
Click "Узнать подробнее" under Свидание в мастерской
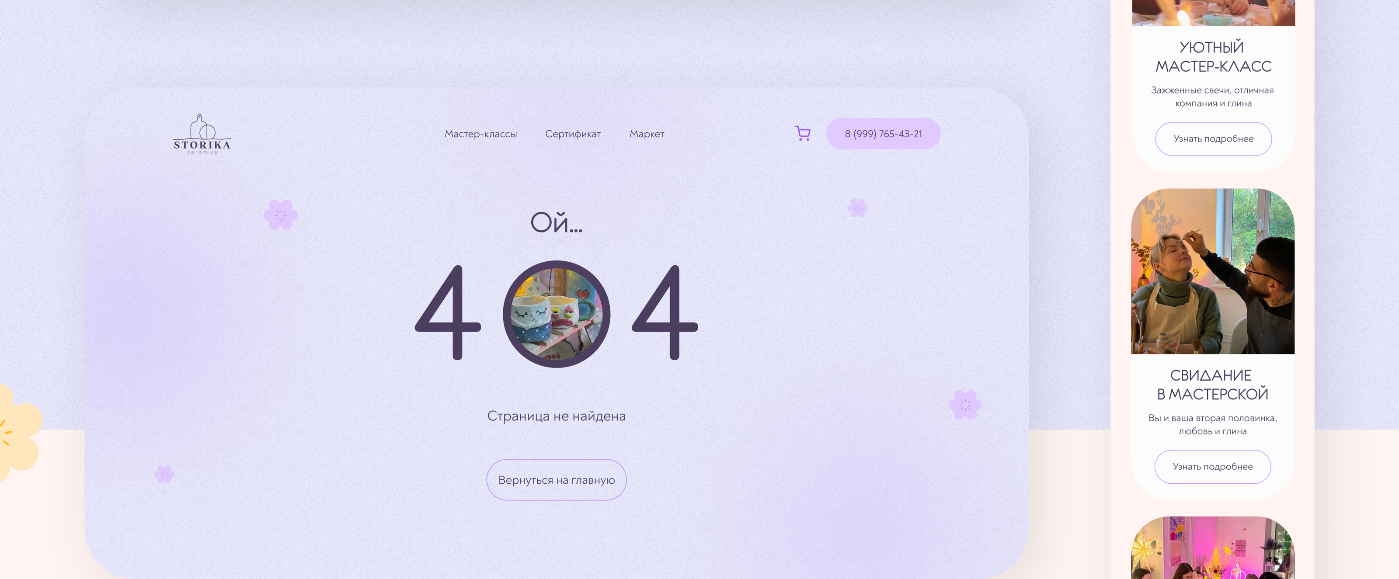coord(1212,467)
